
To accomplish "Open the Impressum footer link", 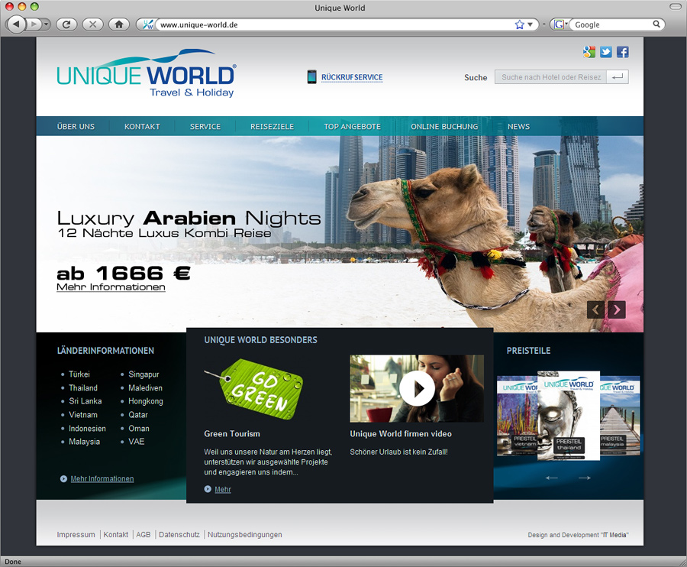I will [76, 535].
